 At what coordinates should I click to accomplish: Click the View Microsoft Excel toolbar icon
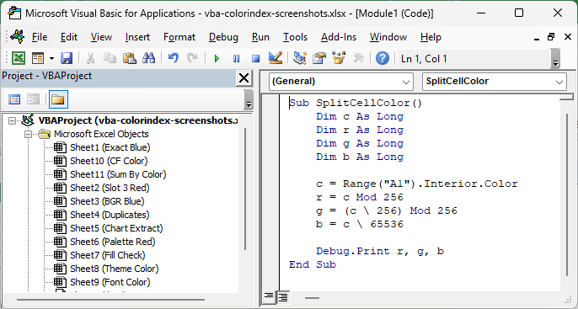coord(18,58)
